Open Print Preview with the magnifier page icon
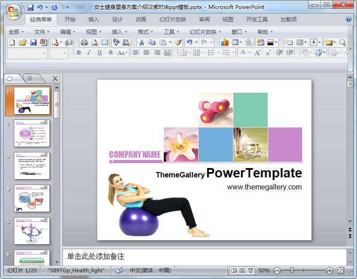This screenshot has height=279, width=357. pyautogui.click(x=95, y=42)
